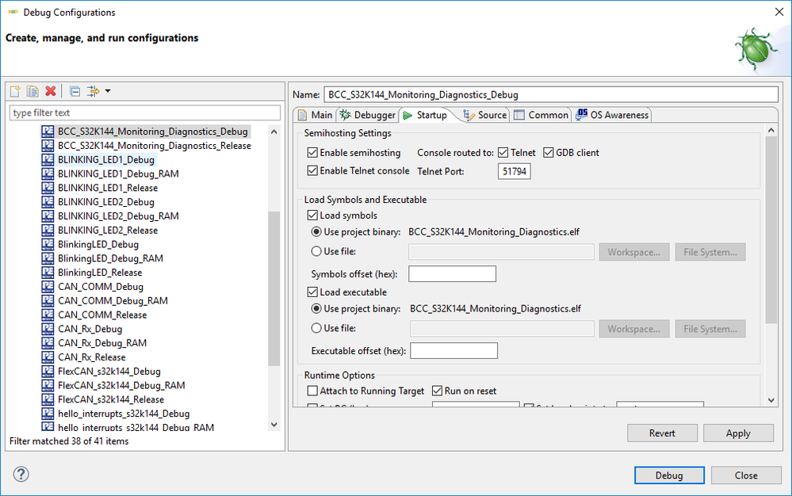Open the OS Awareness tab
792x496 pixels.
612,115
